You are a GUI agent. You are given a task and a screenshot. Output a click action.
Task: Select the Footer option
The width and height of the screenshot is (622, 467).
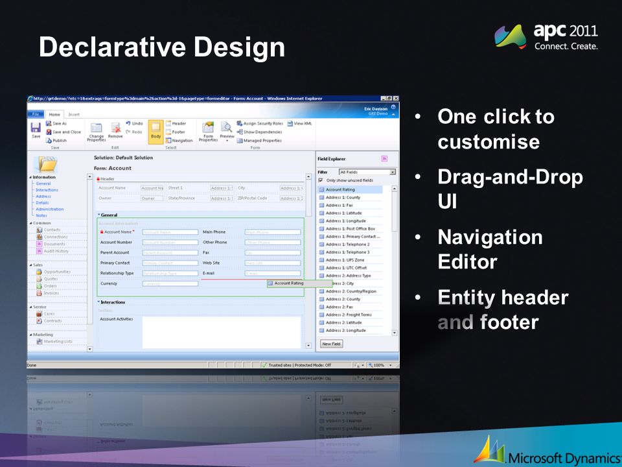[176, 132]
